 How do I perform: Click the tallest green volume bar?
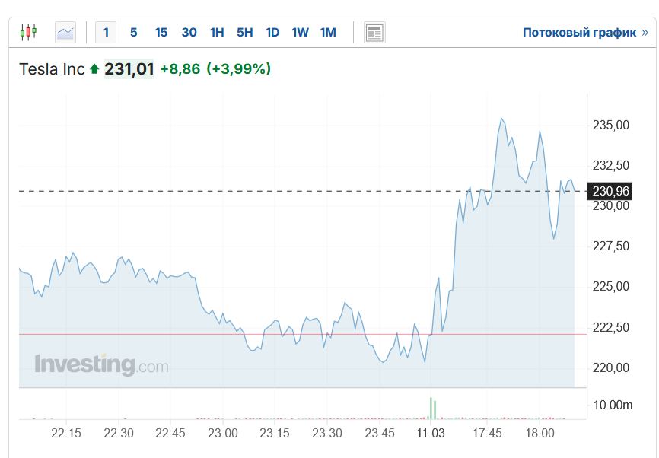(431, 408)
